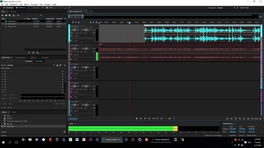Screen dimensions: 264x148
Task: Toggle power for effect slot 3
Action: [5, 77]
